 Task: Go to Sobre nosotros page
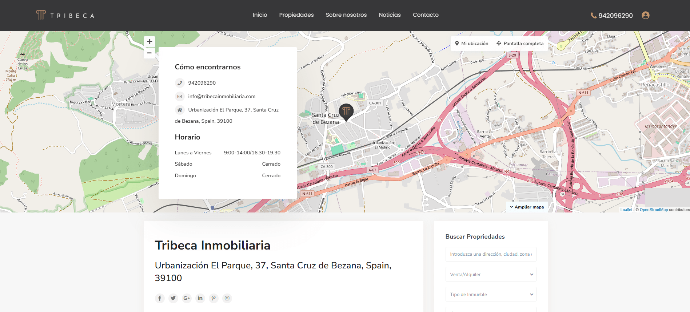(346, 15)
